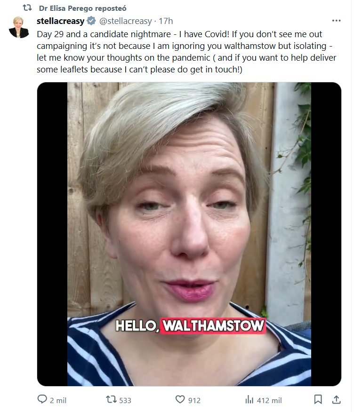Click the 912 likes count
354x412 pixels.
pos(194,400)
